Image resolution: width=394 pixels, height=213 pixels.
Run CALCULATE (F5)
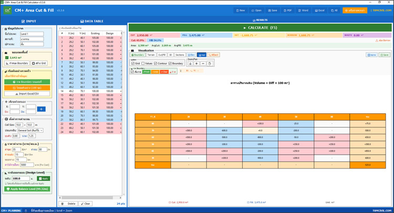(x=260, y=27)
